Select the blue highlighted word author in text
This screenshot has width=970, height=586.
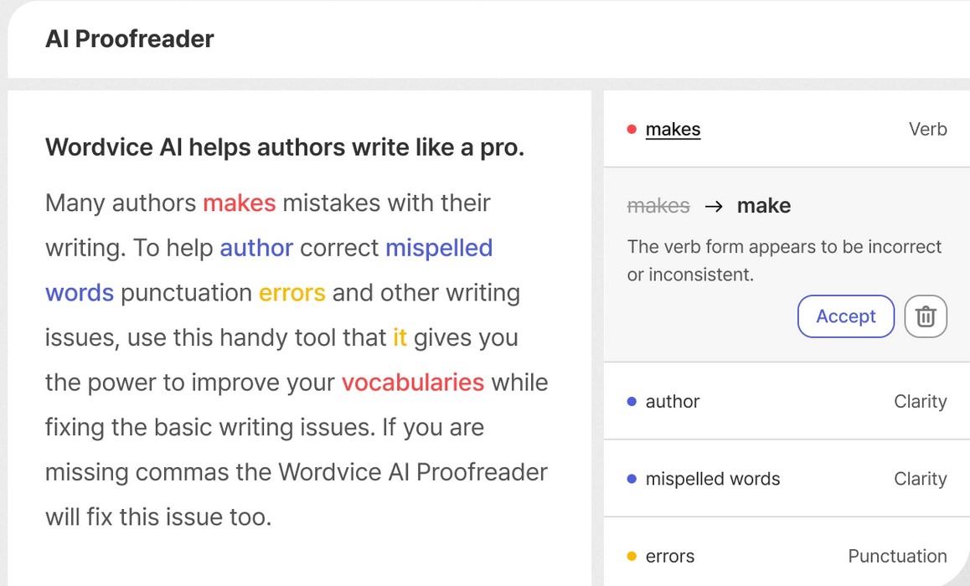[256, 248]
